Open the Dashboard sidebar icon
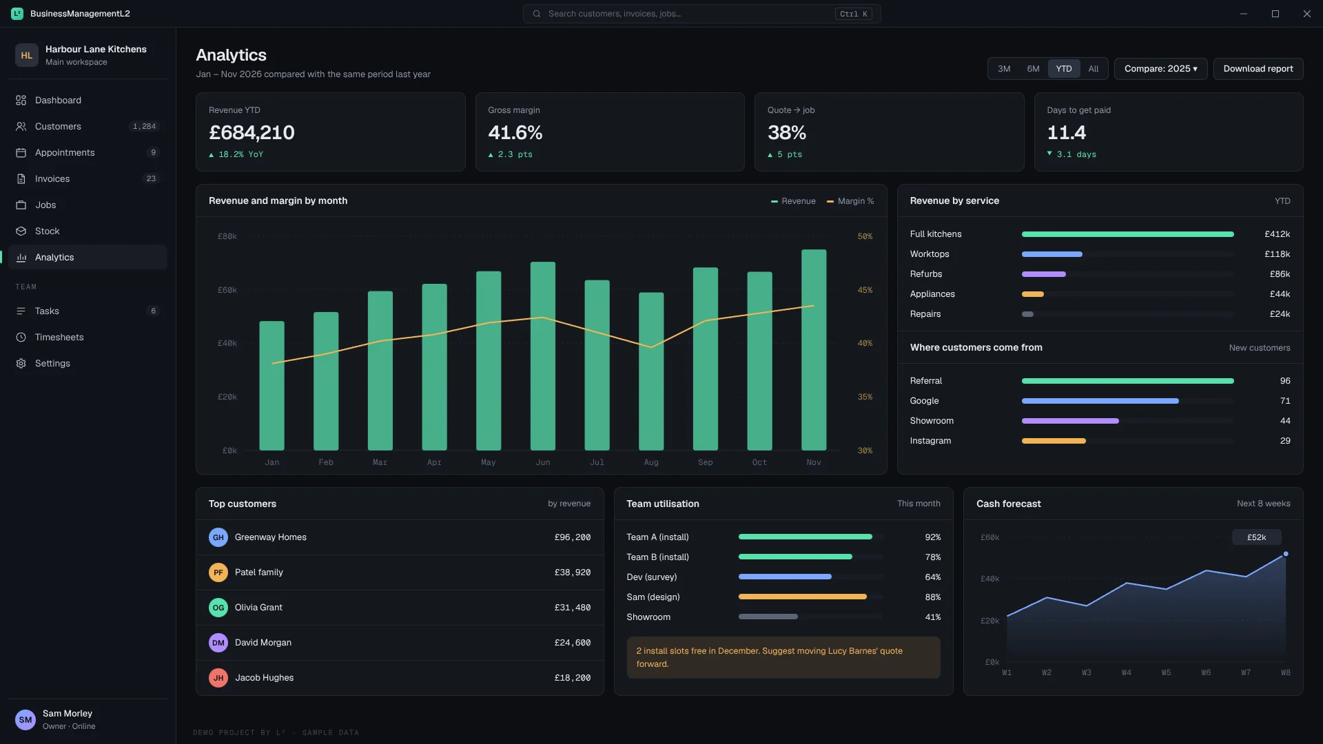Screen dimensions: 1323x744 point(21,101)
